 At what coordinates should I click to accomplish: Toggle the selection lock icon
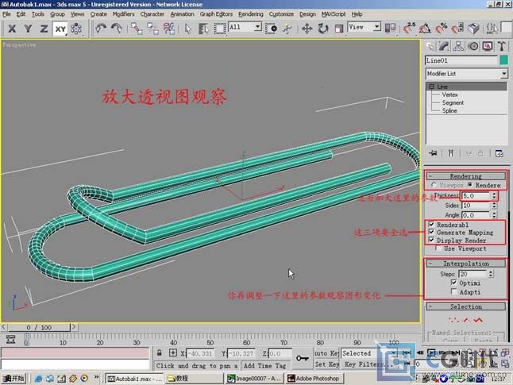pyautogui.click(x=160, y=353)
